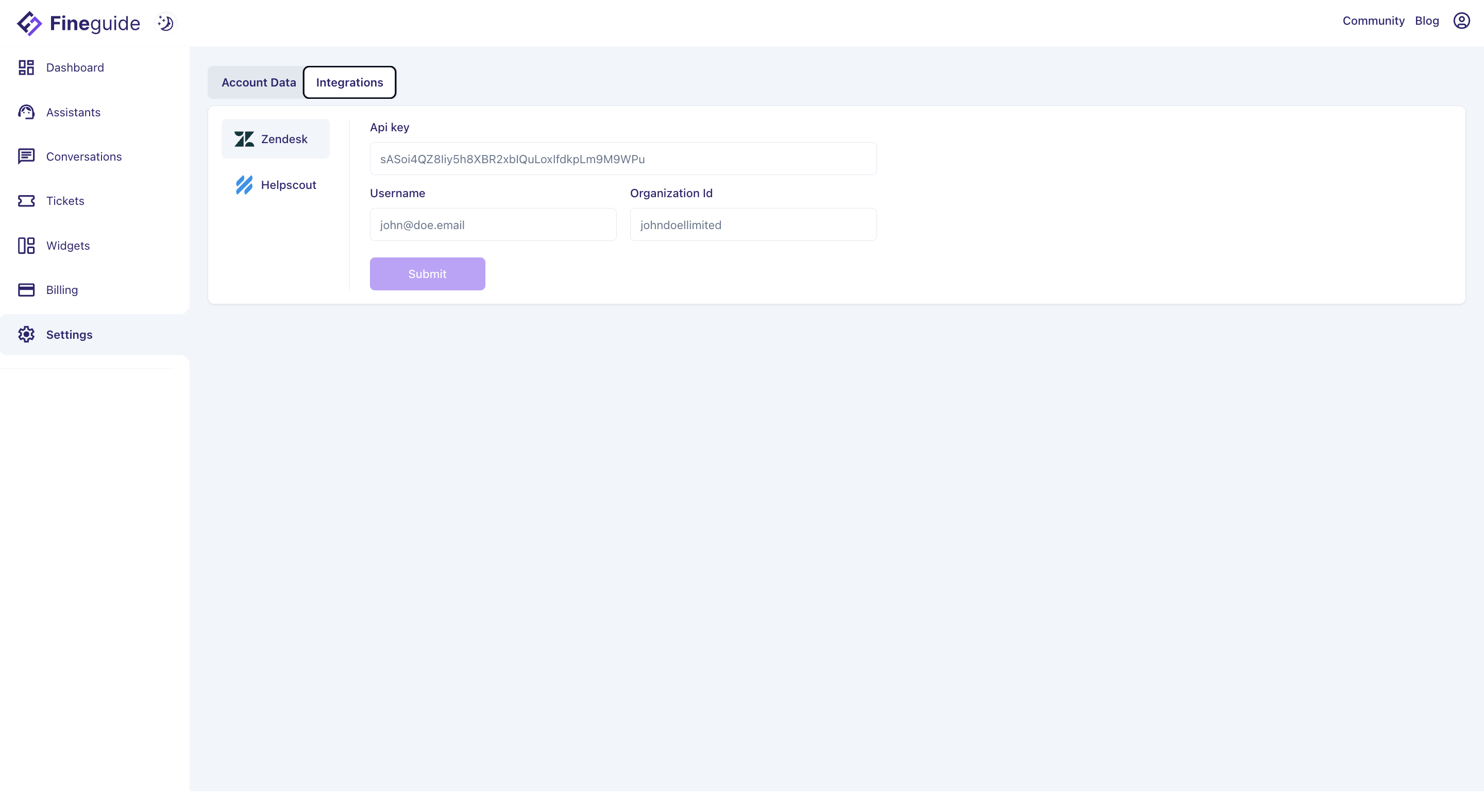Click the Organization Id field
This screenshot has width=1484, height=799.
pos(753,225)
